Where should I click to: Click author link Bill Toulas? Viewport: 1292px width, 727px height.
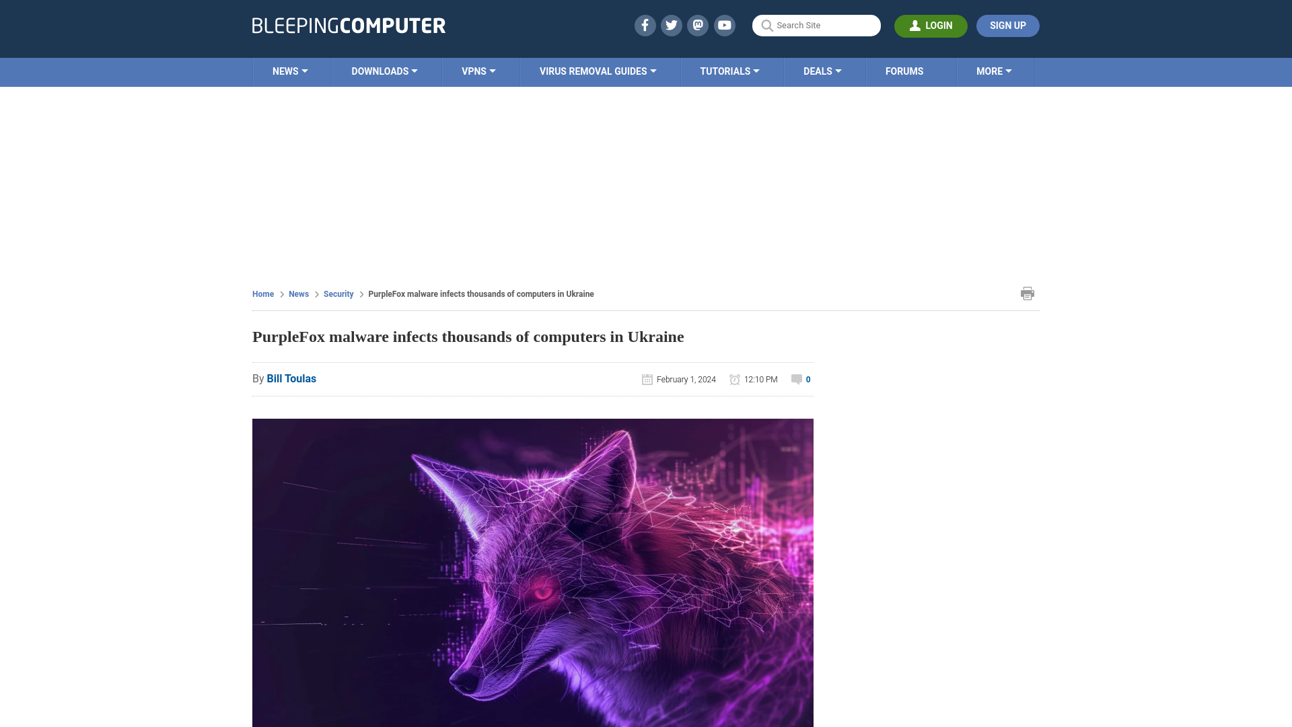point(291,378)
